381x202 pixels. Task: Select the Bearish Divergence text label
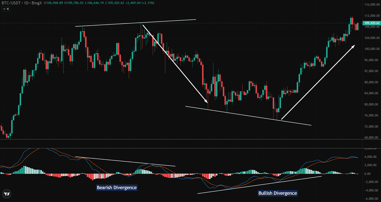pos(117,188)
